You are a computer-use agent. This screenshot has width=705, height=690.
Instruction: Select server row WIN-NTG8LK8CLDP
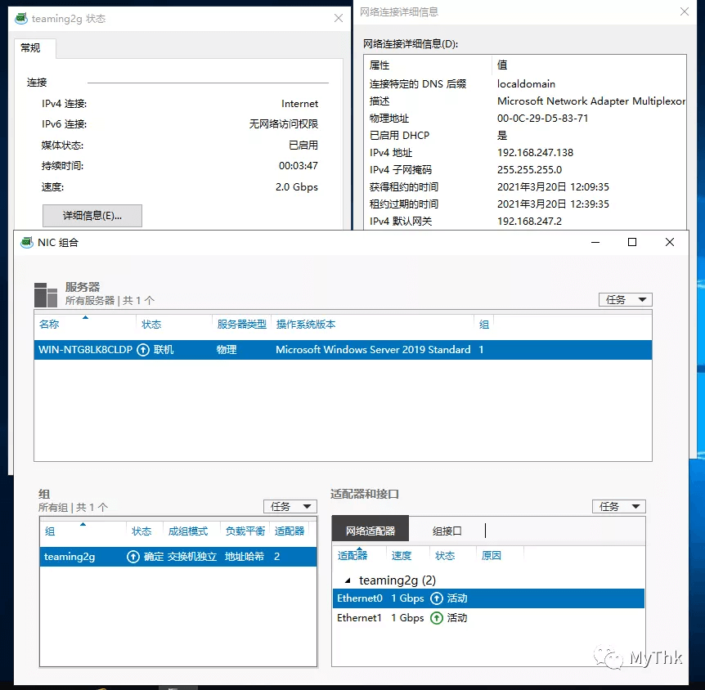[x=343, y=350]
